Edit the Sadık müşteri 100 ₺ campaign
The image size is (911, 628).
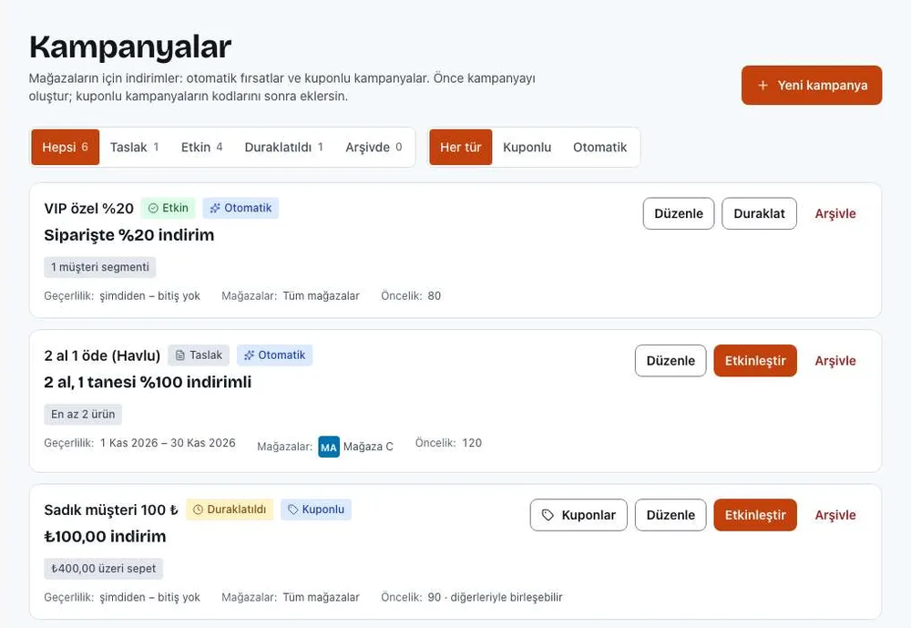point(670,515)
